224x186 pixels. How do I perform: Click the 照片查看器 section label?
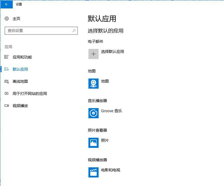coord(97,130)
